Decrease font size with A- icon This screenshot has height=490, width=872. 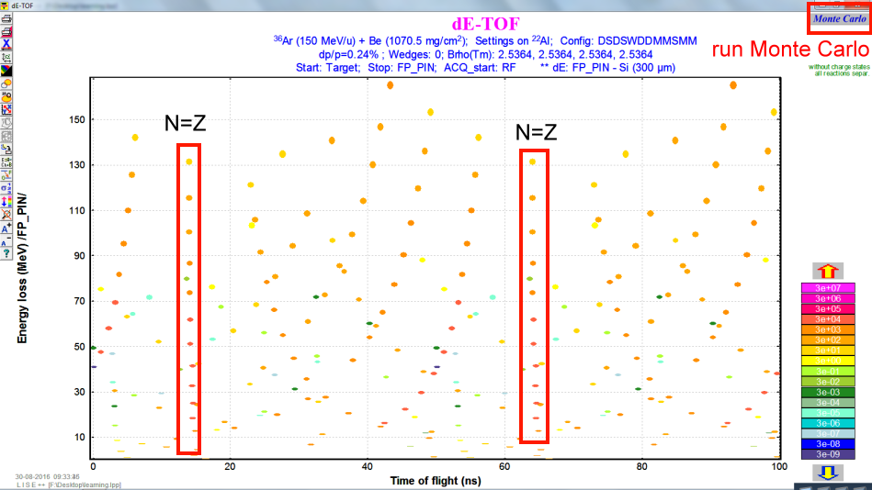(x=6, y=239)
